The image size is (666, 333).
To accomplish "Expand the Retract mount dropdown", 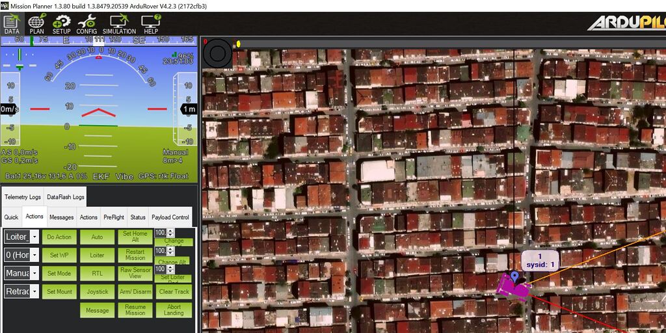I will [x=34, y=291].
